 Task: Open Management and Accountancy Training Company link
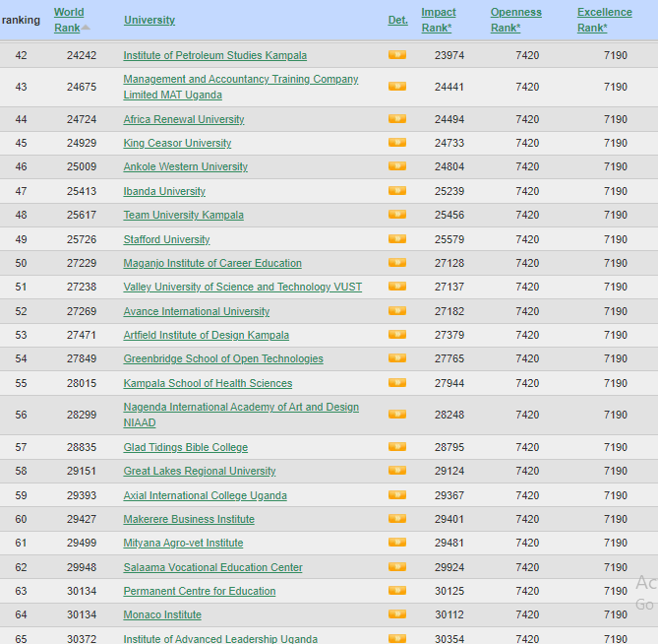(x=240, y=87)
